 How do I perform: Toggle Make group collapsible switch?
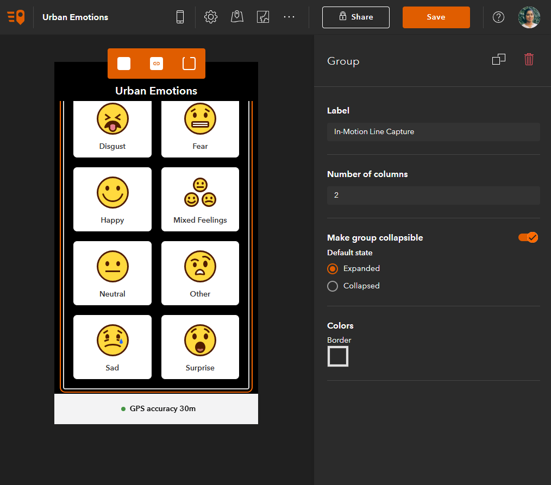pos(528,237)
